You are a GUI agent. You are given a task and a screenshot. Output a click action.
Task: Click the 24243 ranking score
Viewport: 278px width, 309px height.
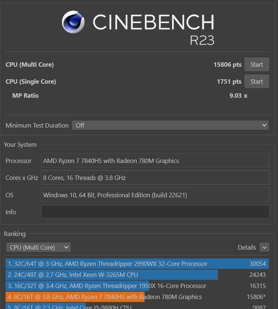coord(257,275)
